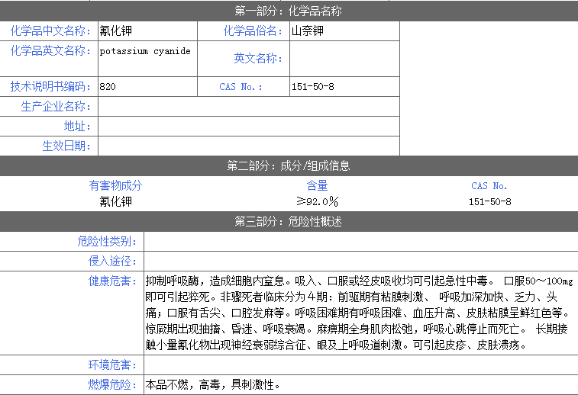Screen dimensions: 578x395
Task: Click the ≥92.0% content value
Action: [x=317, y=201]
